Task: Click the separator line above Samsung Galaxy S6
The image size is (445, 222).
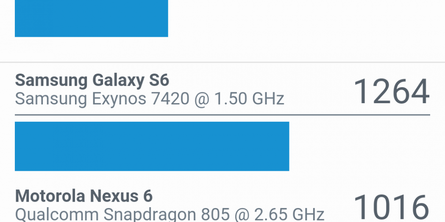Action: coord(222,63)
